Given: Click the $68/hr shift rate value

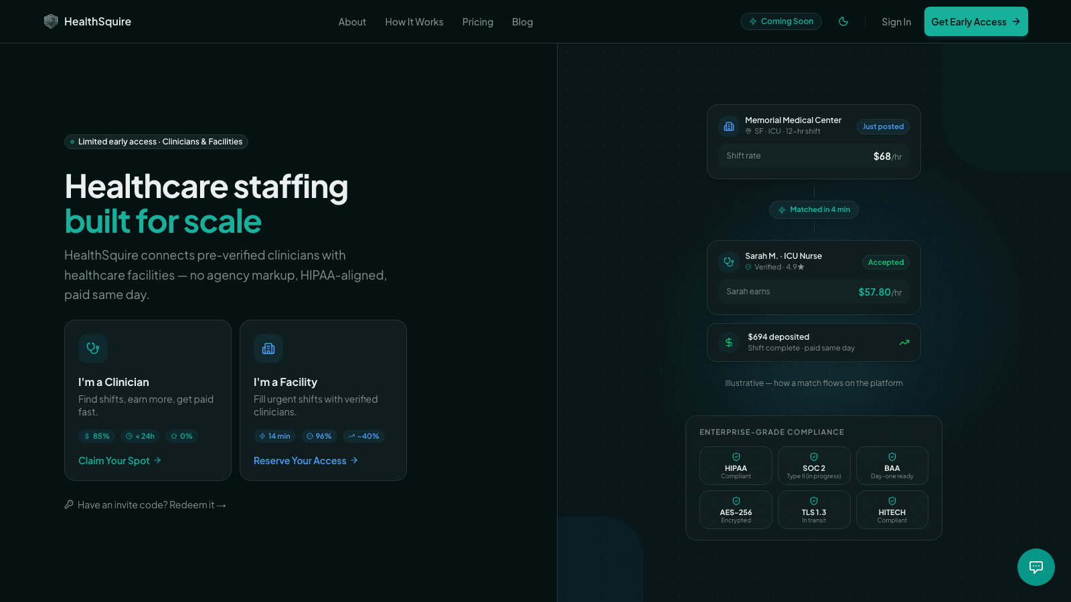Looking at the screenshot, I should (888, 157).
